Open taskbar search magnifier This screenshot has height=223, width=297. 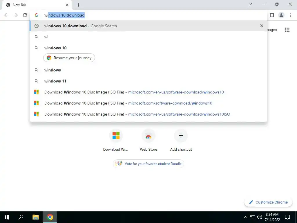click(21, 217)
